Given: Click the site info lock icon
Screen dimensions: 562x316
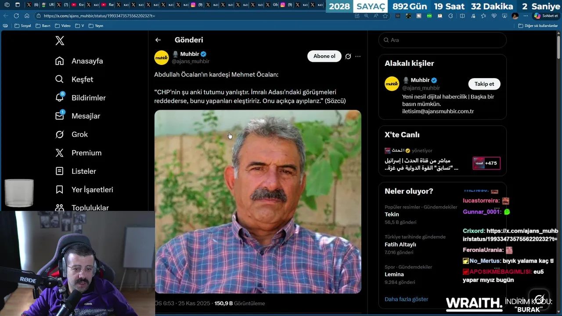Looking at the screenshot, I should tap(39, 16).
